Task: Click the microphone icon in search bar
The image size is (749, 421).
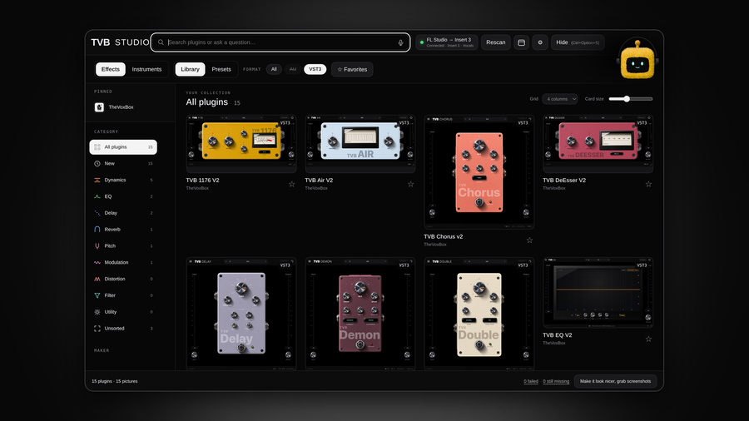Action: tap(400, 42)
